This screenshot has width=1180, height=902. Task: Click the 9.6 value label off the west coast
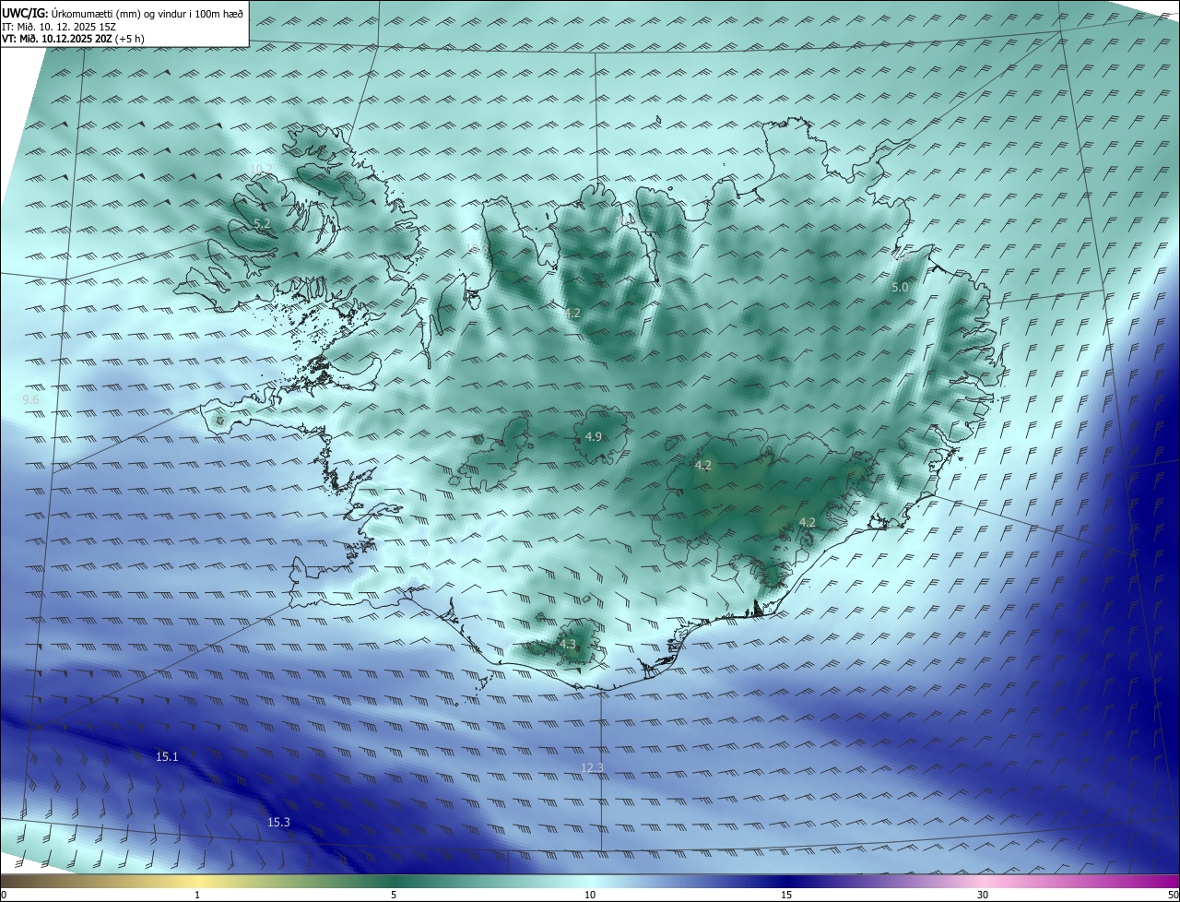click(30, 399)
